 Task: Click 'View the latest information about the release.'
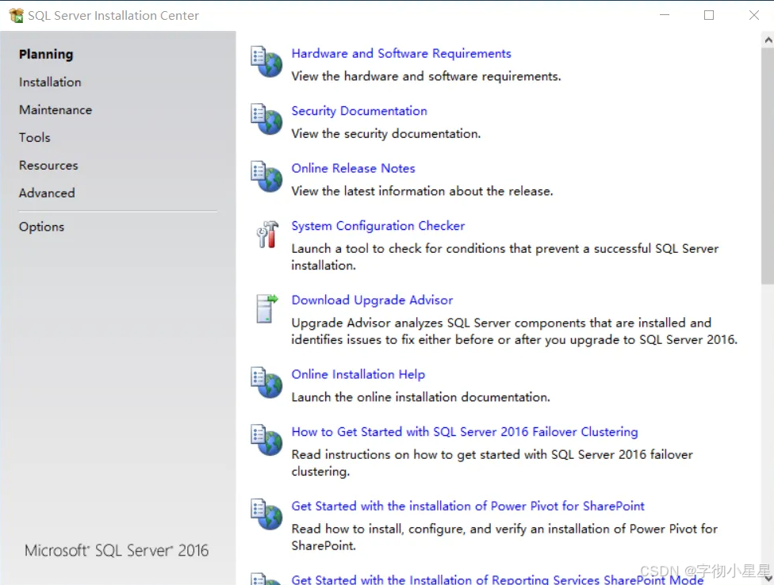[x=422, y=191]
